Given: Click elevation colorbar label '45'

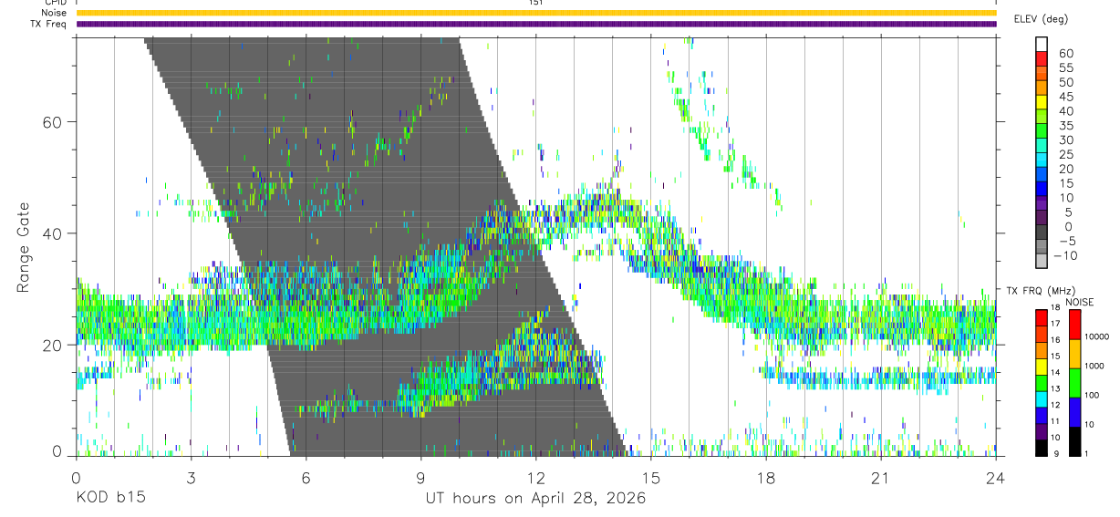Looking at the screenshot, I should point(1066,97).
